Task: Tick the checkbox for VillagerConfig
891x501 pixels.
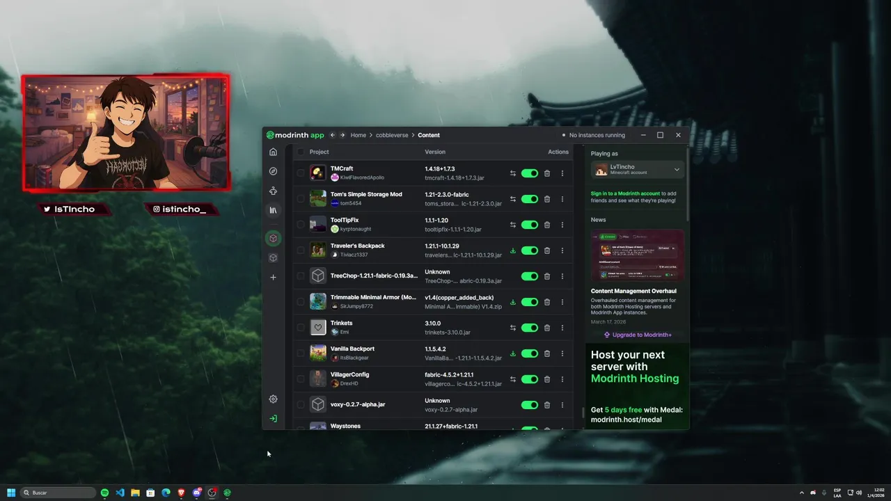Action: click(x=301, y=379)
